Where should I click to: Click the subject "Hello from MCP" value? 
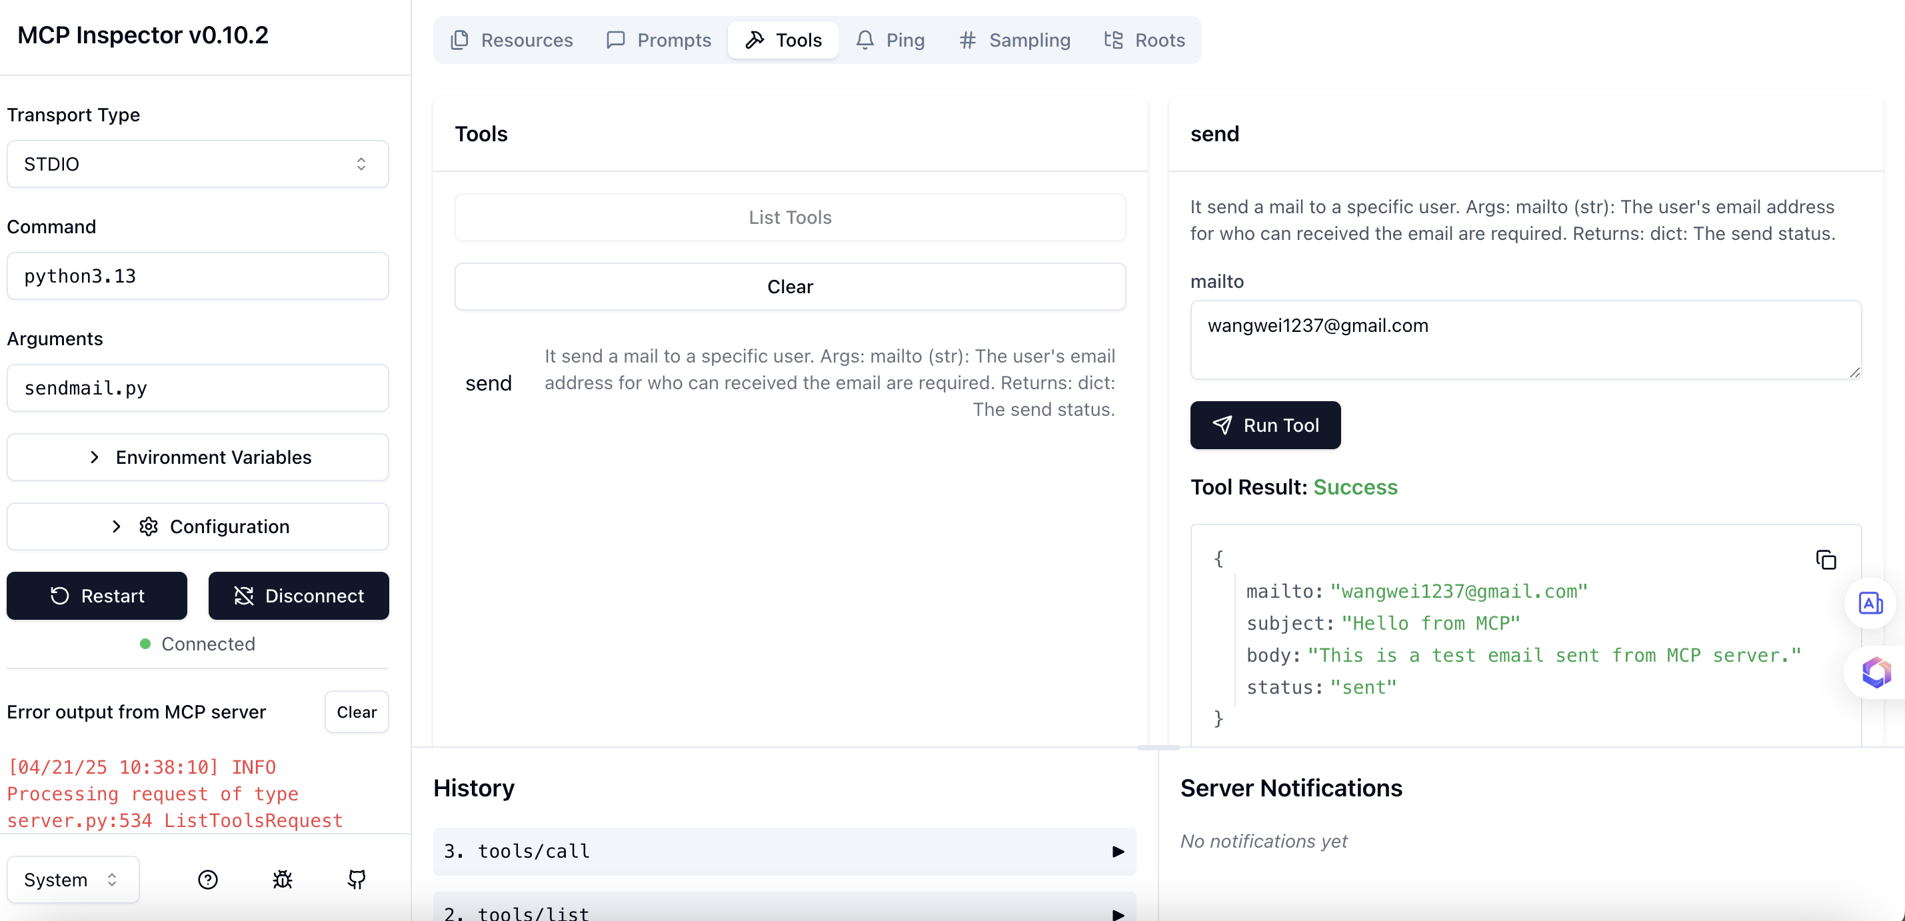point(1430,623)
